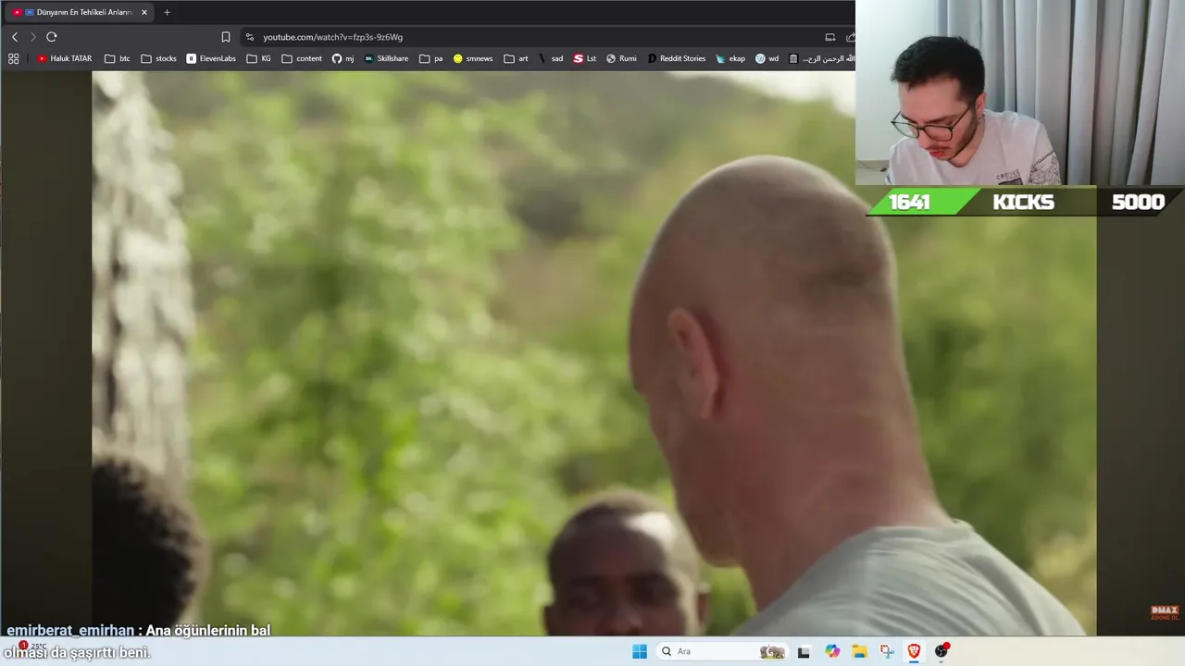Image resolution: width=1185 pixels, height=666 pixels.
Task: Click the share icon in address bar
Action: [x=850, y=37]
